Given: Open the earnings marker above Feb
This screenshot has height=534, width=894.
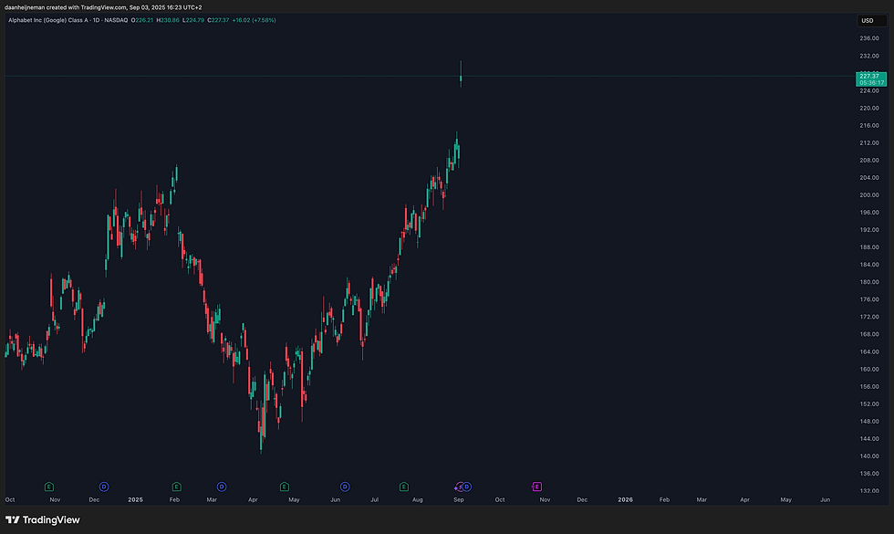Looking at the screenshot, I should 176,487.
